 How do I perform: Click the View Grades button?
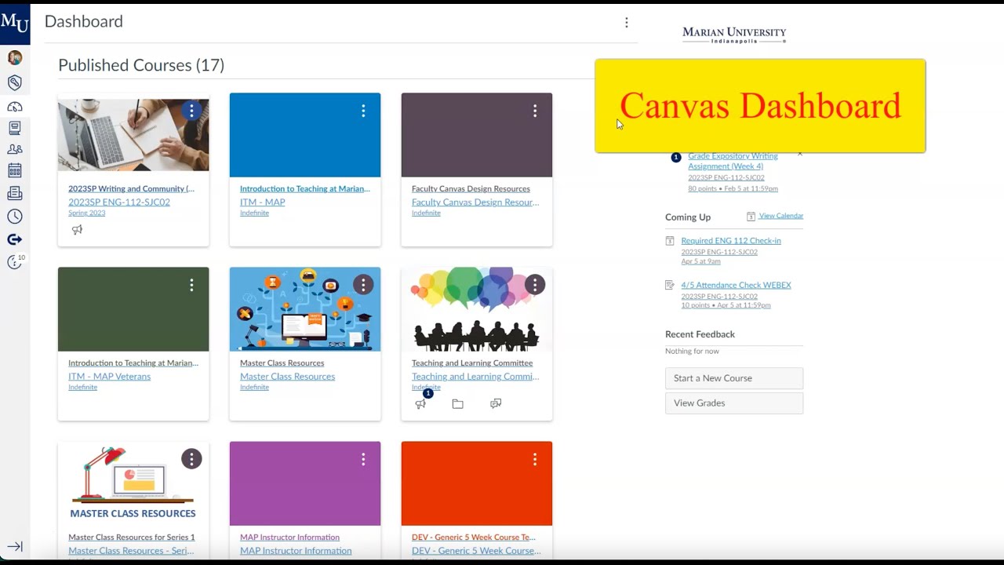click(x=734, y=403)
